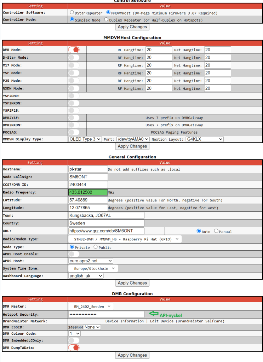Enable the D-Star Mode toggle
This screenshot has height=362, width=263.
click(74, 58)
